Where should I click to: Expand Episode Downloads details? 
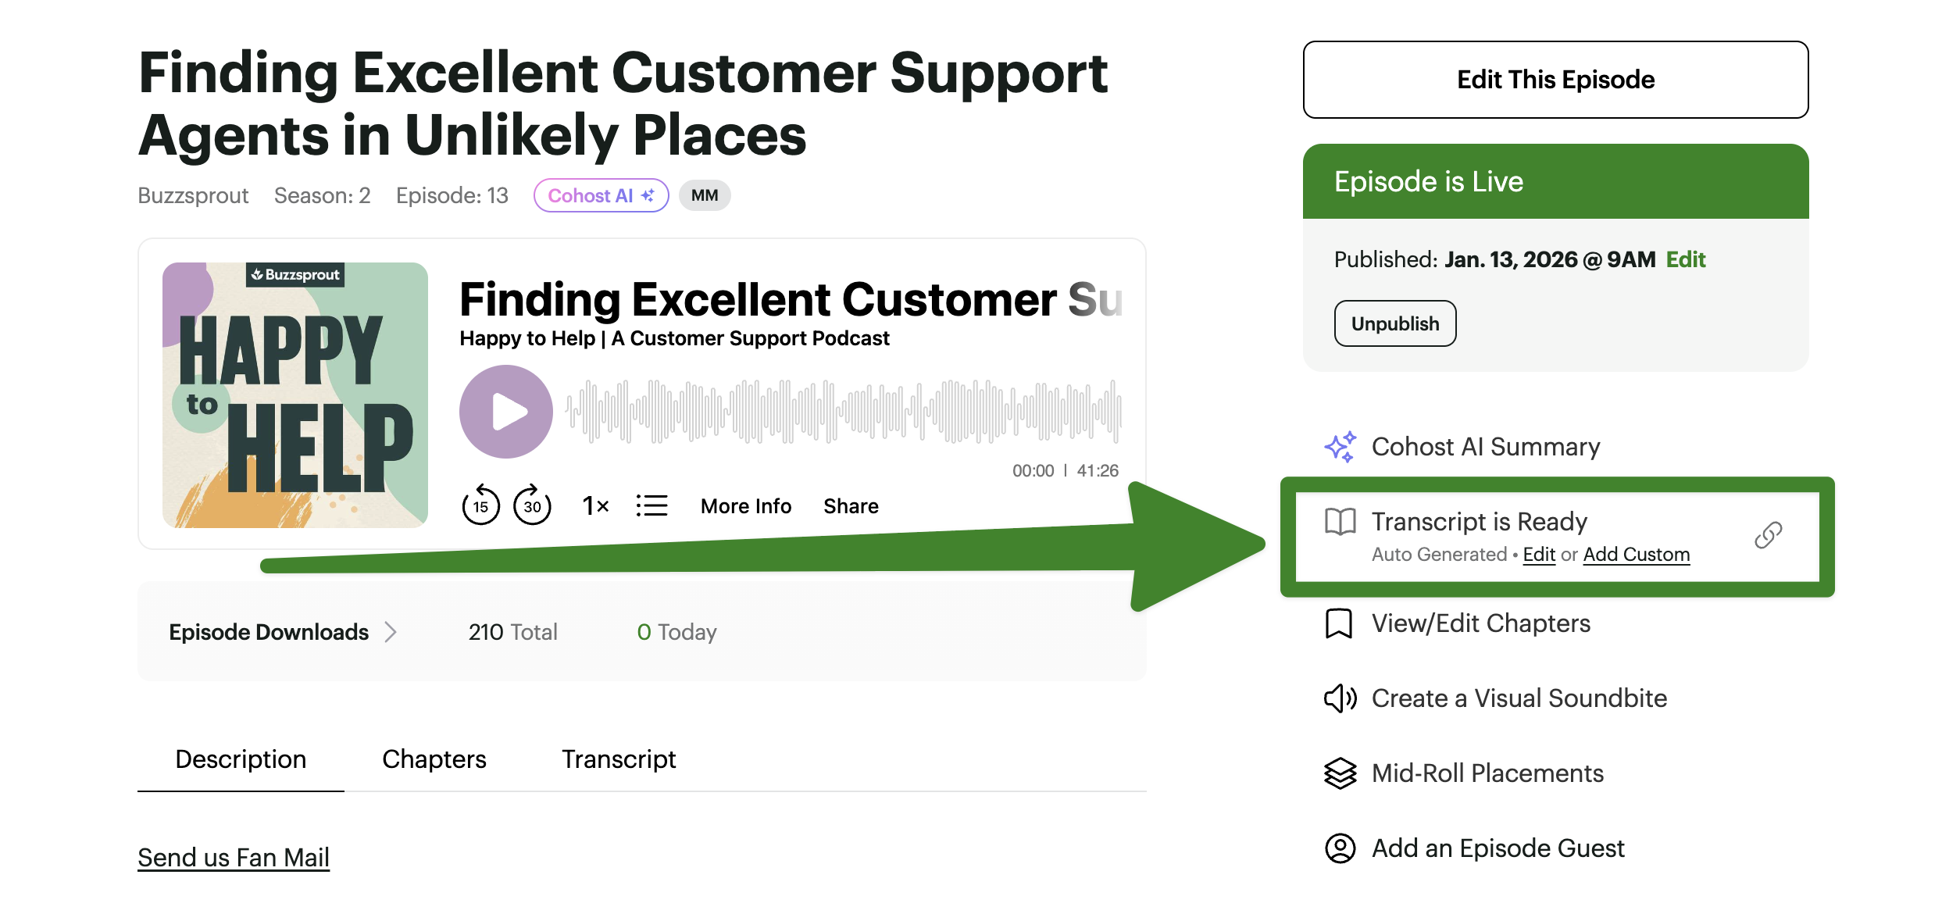click(x=283, y=632)
